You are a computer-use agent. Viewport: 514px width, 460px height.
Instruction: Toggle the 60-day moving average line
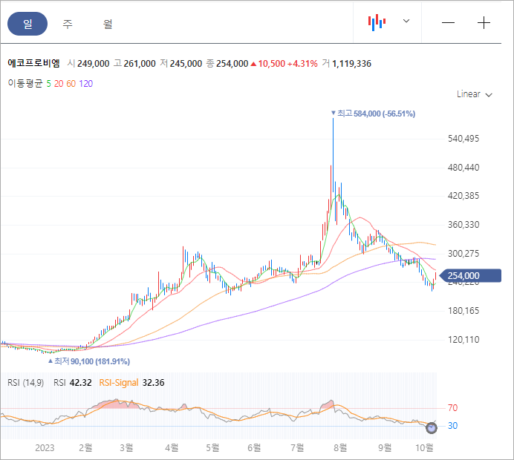[71, 84]
